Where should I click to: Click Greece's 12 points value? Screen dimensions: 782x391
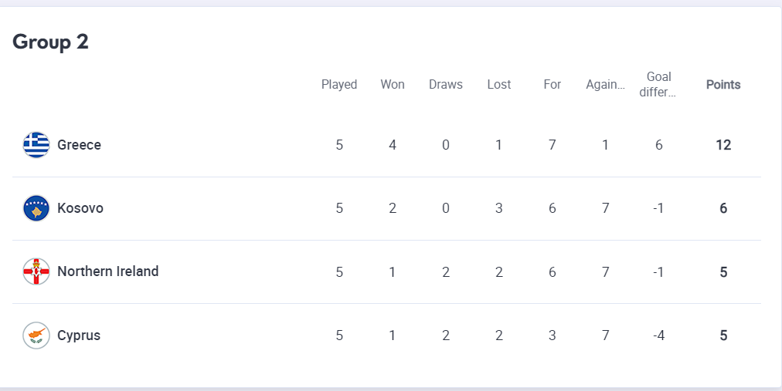tap(723, 145)
